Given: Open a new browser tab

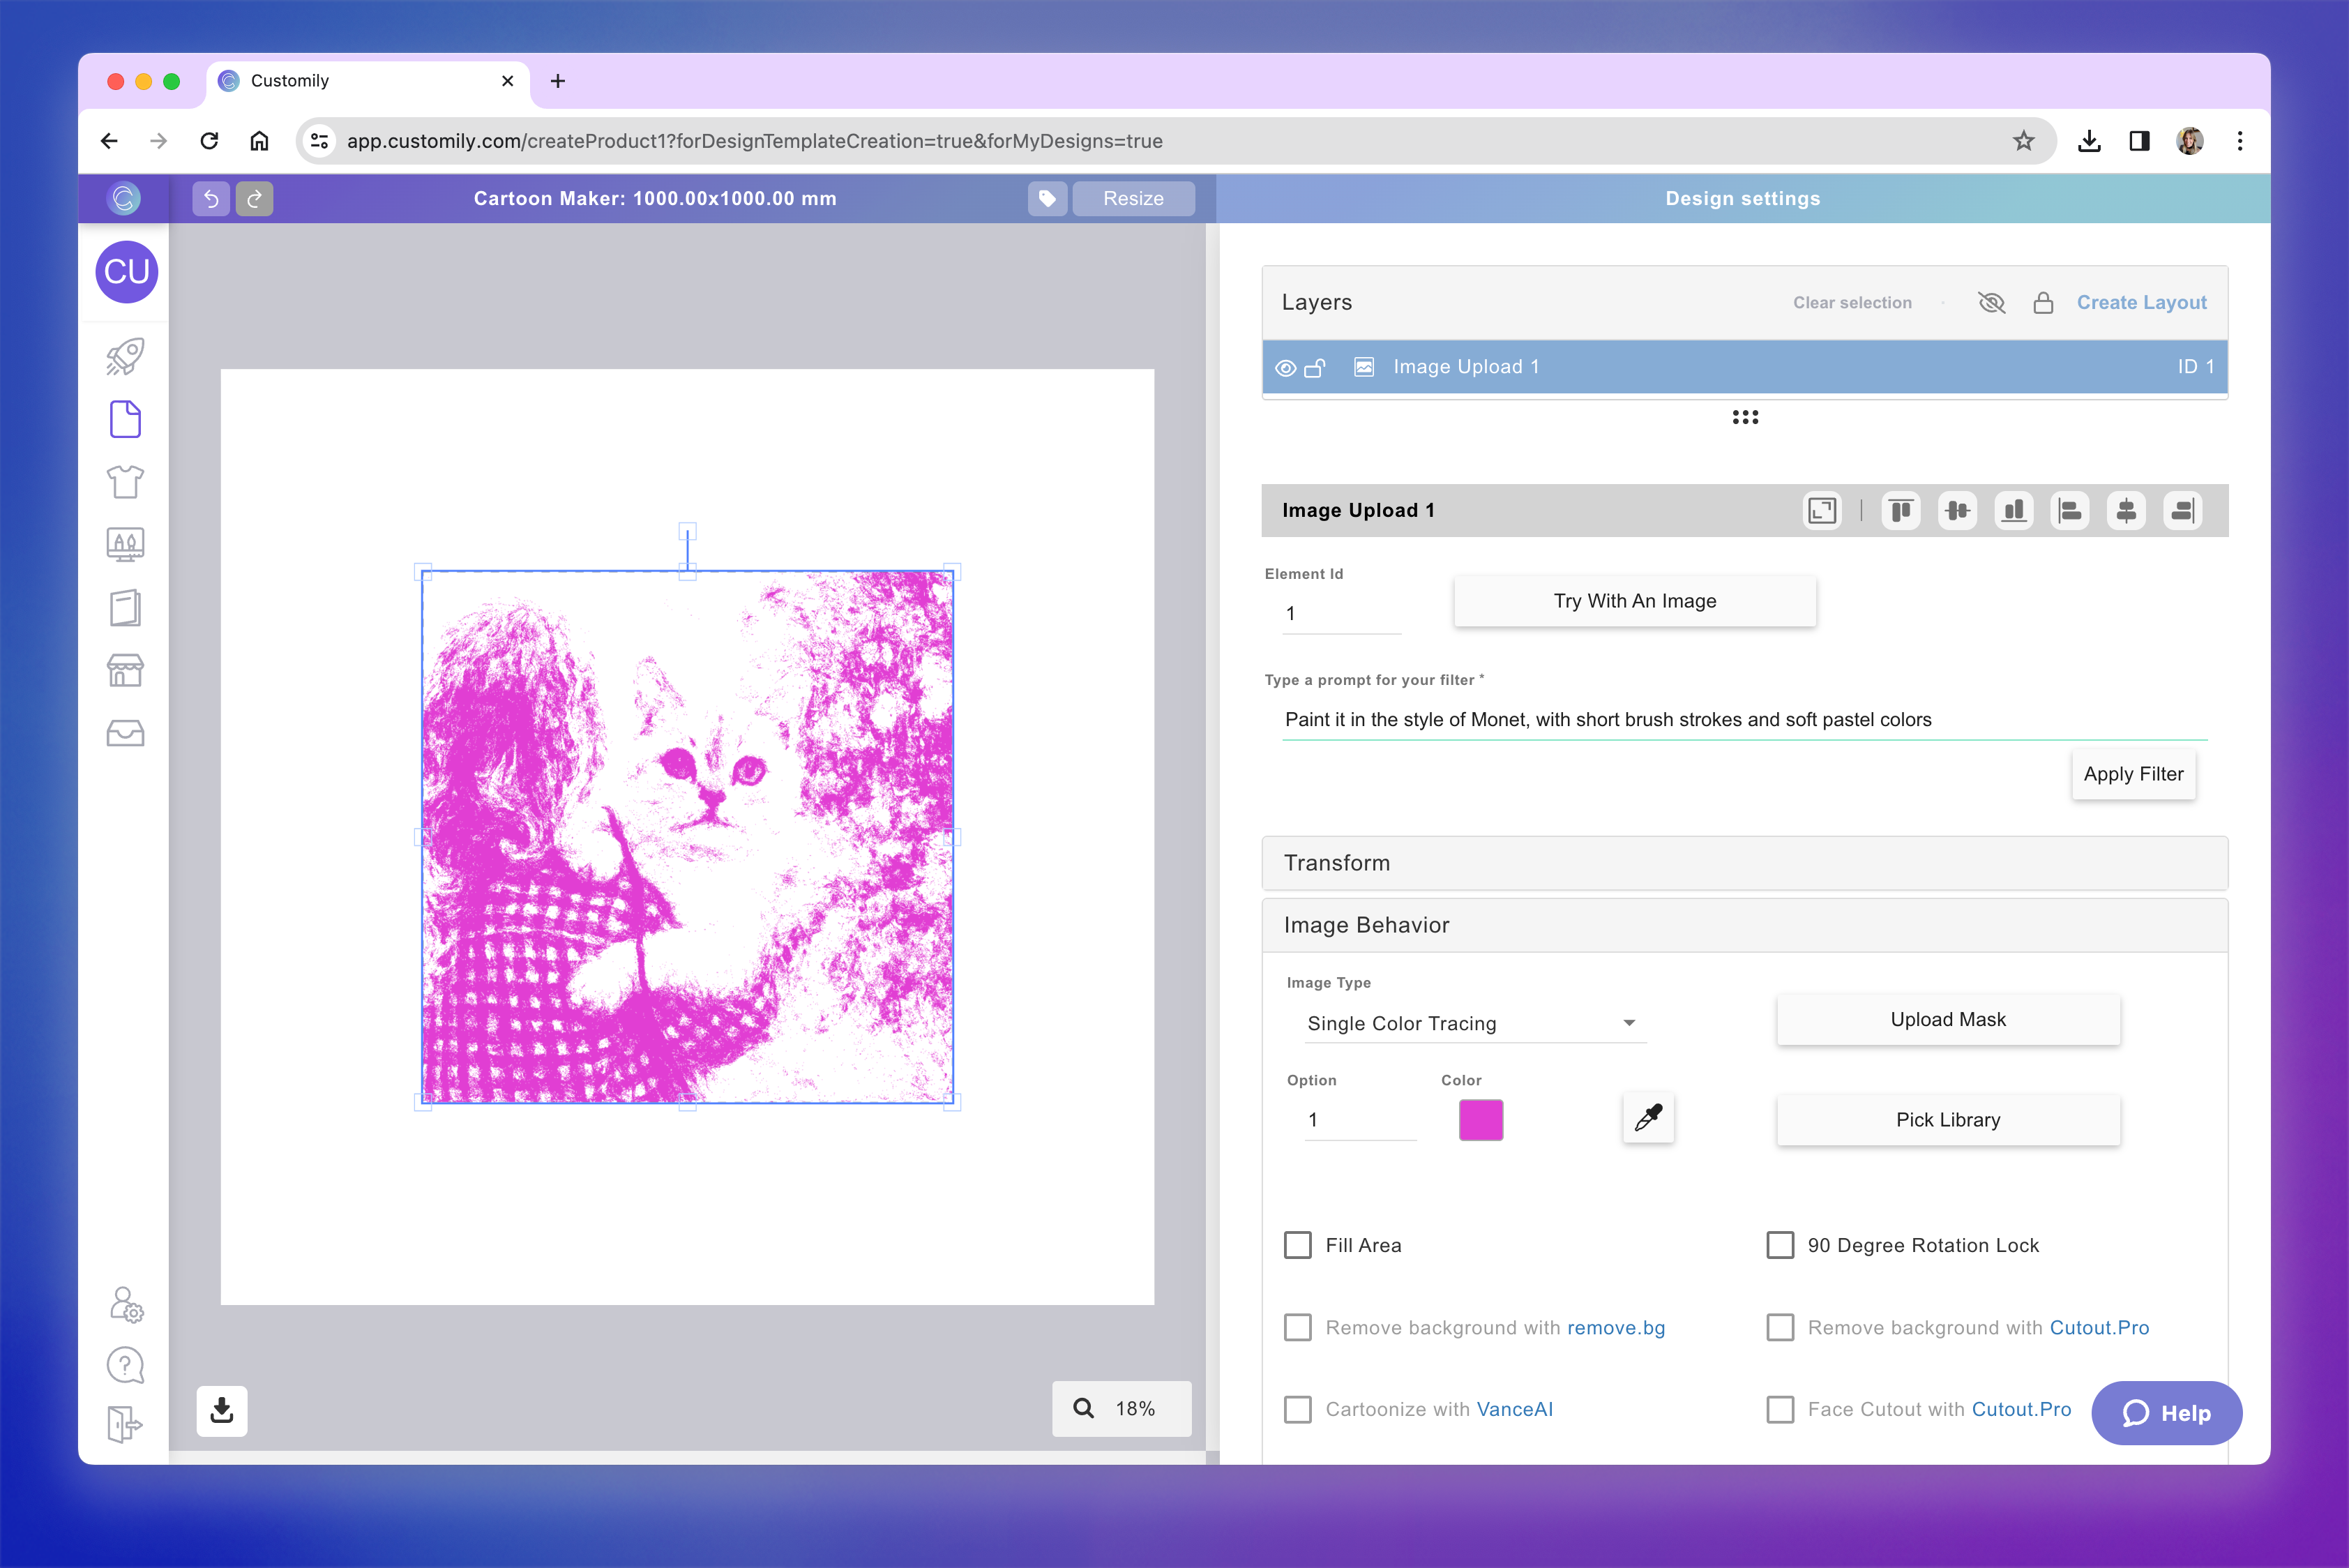Looking at the screenshot, I should 558,81.
